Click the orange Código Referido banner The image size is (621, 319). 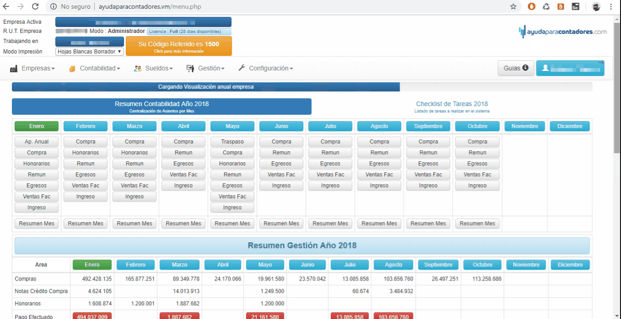[179, 46]
